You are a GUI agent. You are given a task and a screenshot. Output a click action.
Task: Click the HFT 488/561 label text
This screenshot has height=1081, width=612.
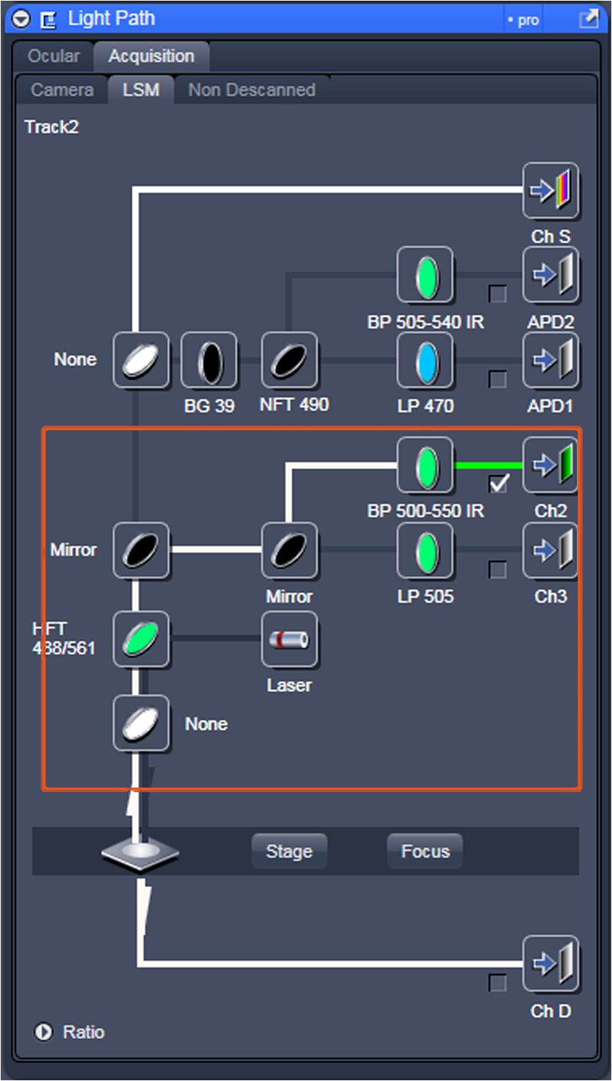coord(64,638)
